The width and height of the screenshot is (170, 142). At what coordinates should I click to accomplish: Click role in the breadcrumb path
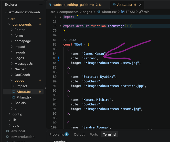coord(146,12)
